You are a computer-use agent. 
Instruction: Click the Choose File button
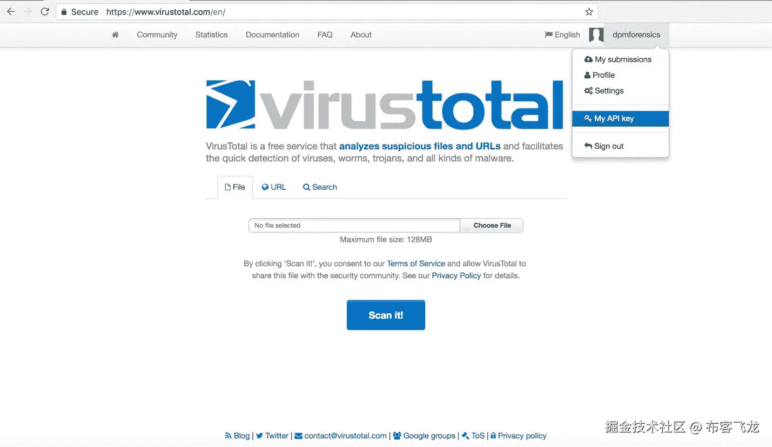[492, 225]
